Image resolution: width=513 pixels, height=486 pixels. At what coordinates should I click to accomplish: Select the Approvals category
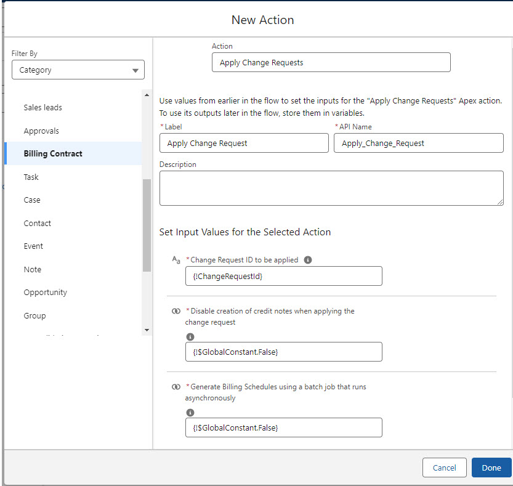pos(41,131)
